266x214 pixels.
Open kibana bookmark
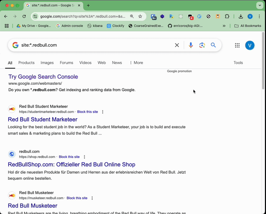click(95, 26)
